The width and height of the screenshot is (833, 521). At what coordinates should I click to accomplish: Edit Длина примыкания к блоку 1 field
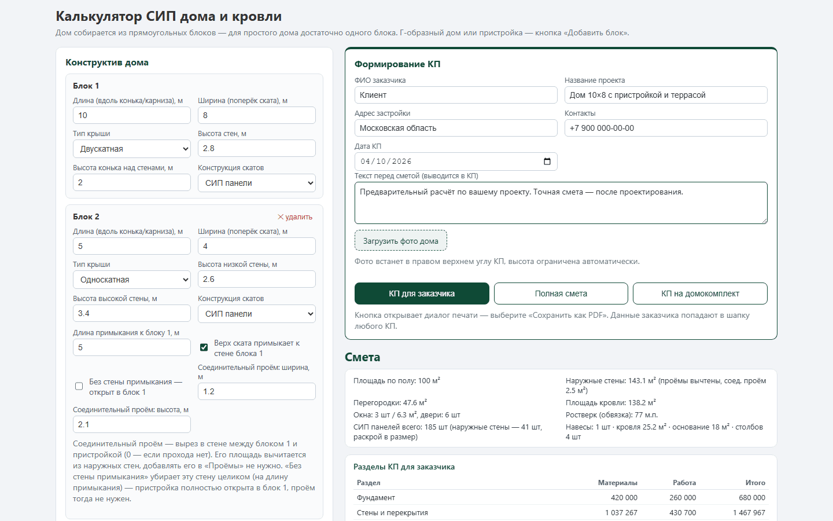tap(132, 347)
